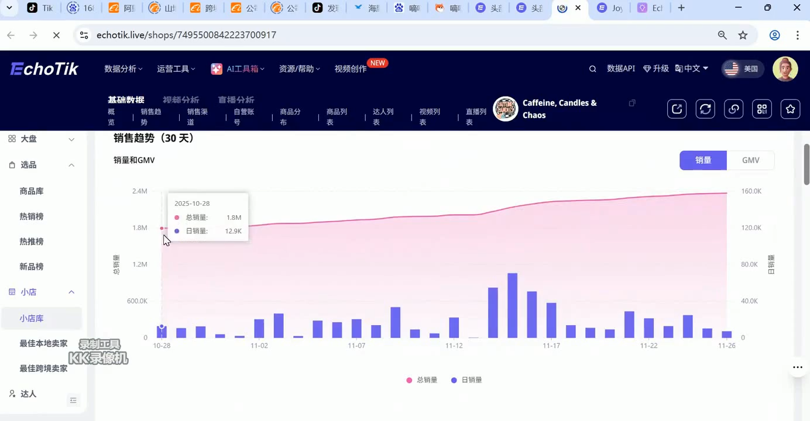Expand the 数据分析 dropdown menu

coord(123,68)
